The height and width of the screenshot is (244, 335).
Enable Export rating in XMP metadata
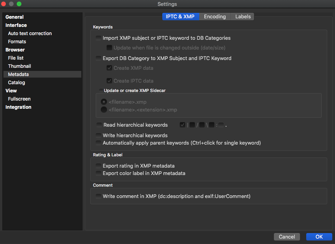tap(99, 166)
